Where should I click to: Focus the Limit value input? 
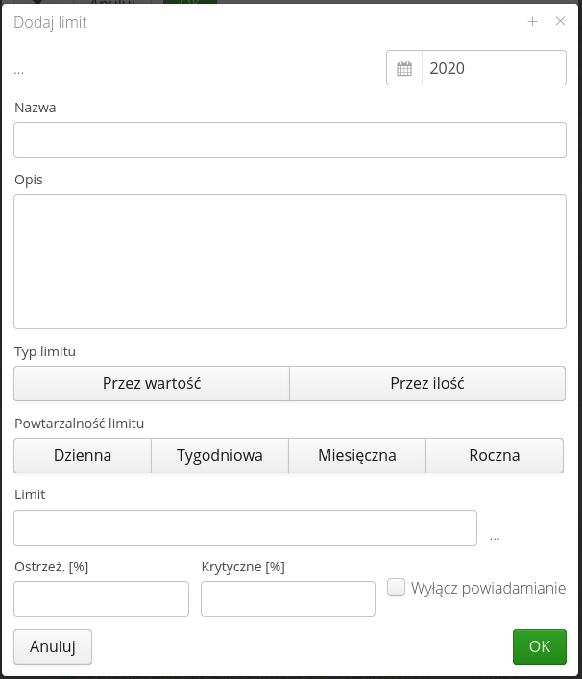245,527
